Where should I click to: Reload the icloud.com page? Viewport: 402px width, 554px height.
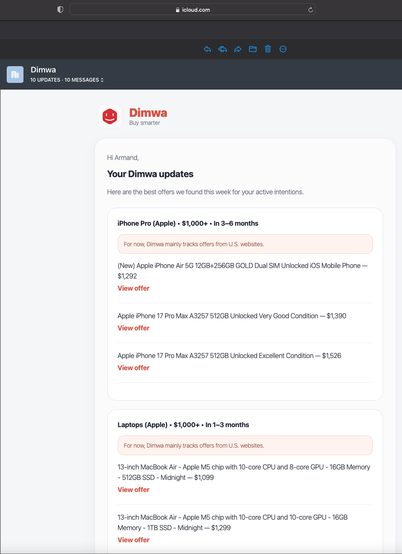click(311, 10)
